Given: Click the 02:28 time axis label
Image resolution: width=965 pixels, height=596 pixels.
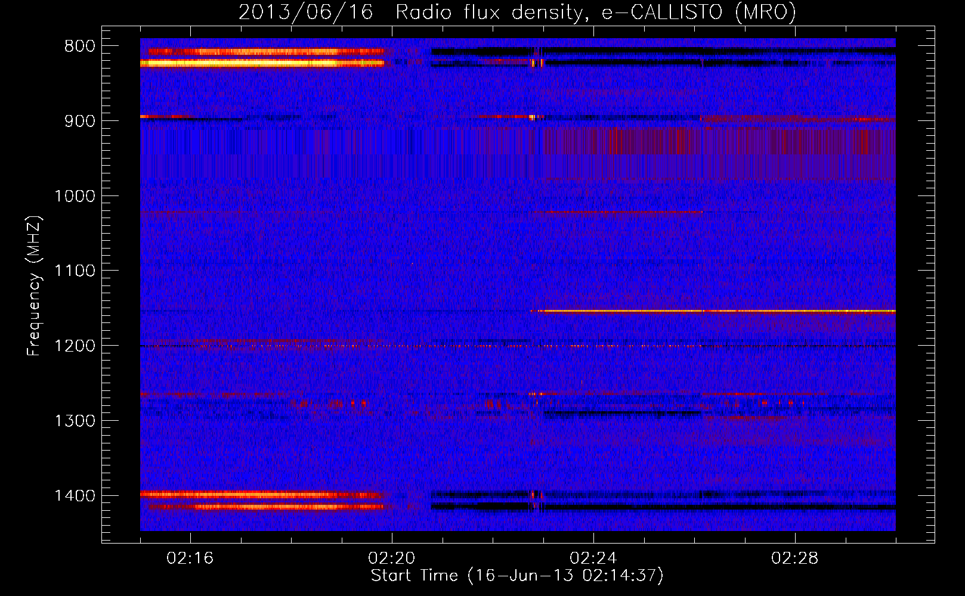Looking at the screenshot, I should pos(795,558).
